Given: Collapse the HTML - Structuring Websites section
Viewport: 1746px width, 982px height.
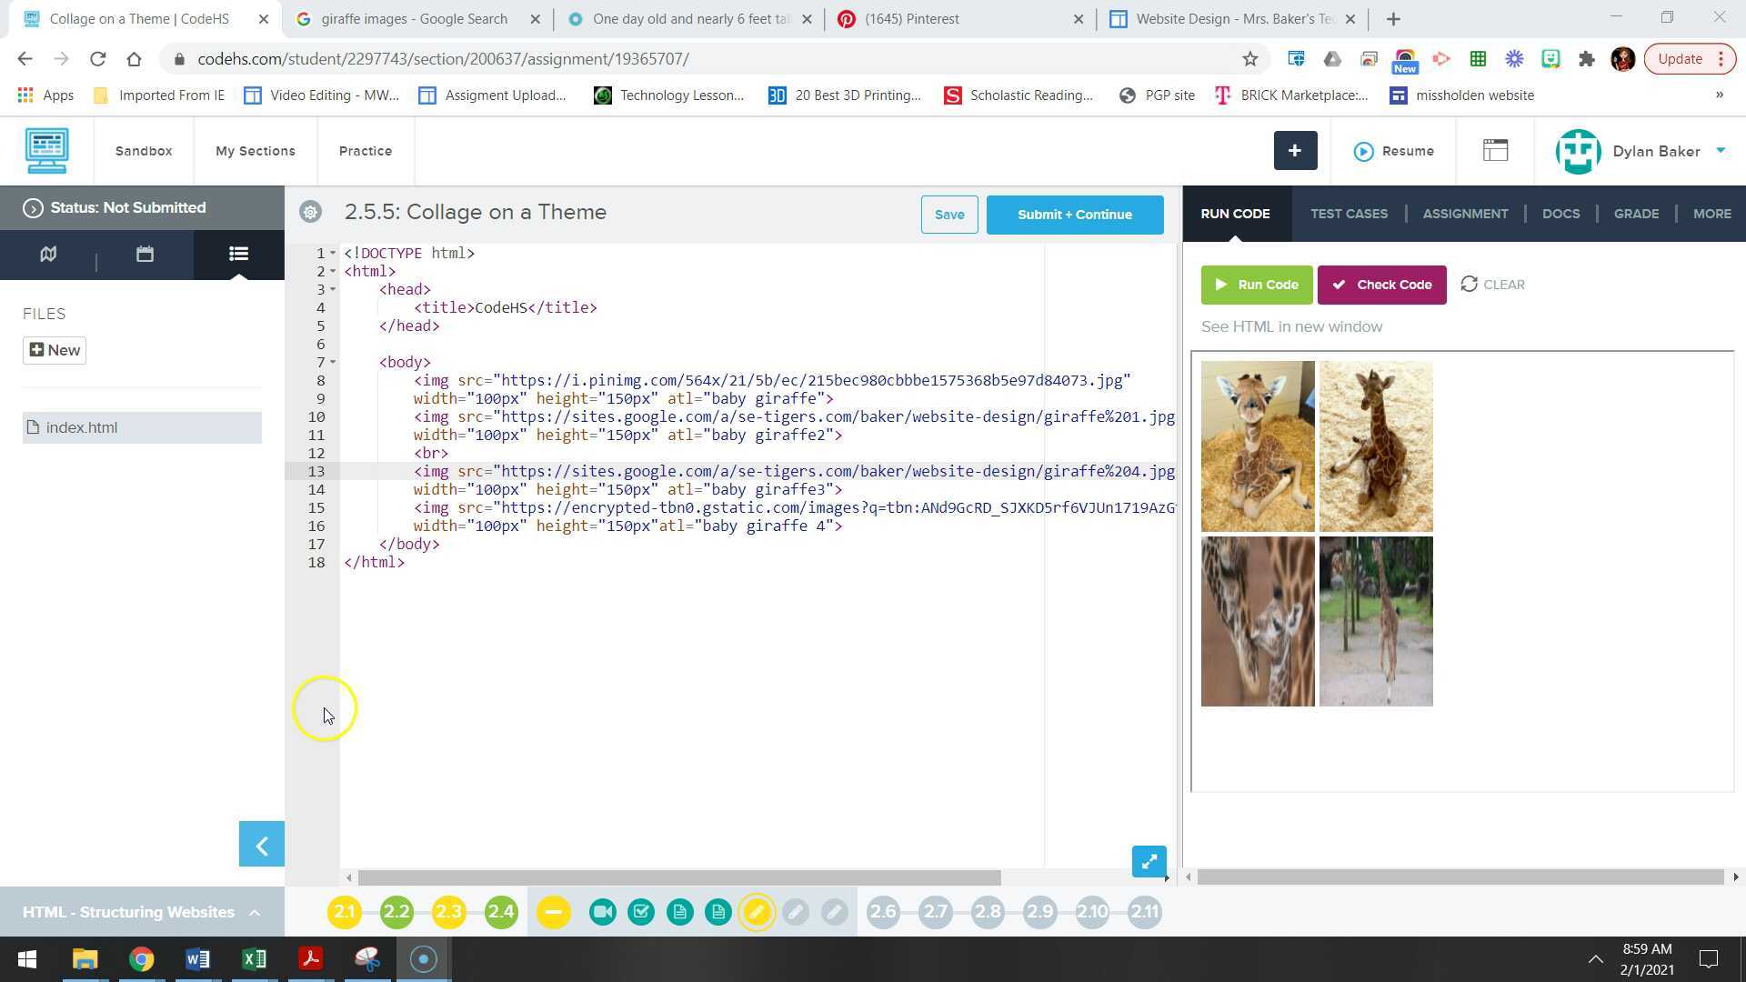Looking at the screenshot, I should (x=254, y=912).
